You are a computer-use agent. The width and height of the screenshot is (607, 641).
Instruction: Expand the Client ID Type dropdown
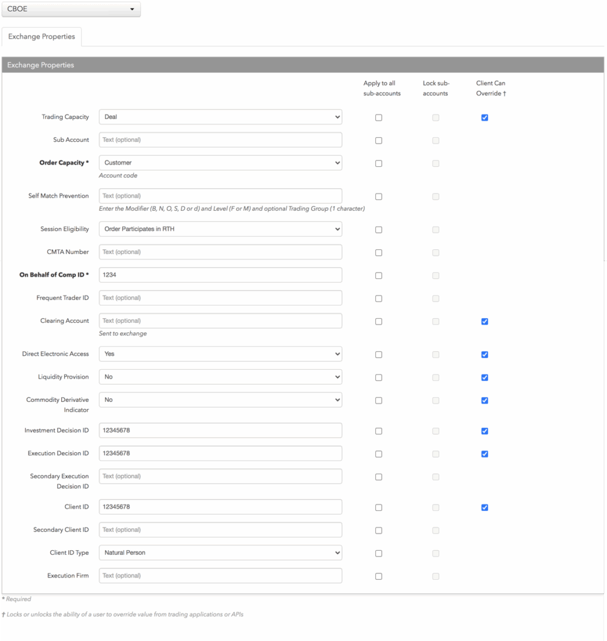pyautogui.click(x=220, y=553)
